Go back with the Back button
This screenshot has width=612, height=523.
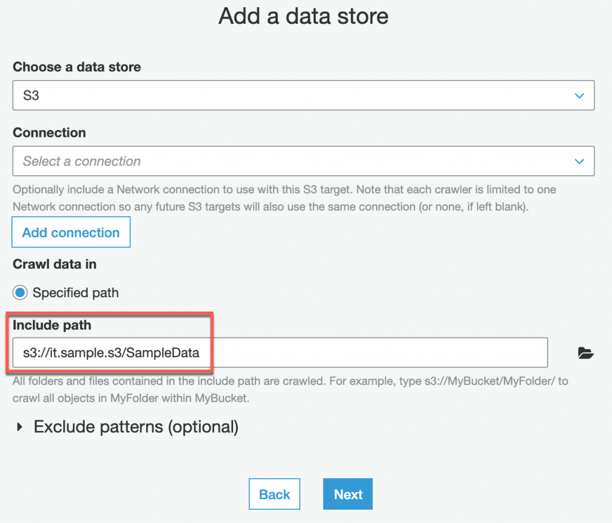274,494
